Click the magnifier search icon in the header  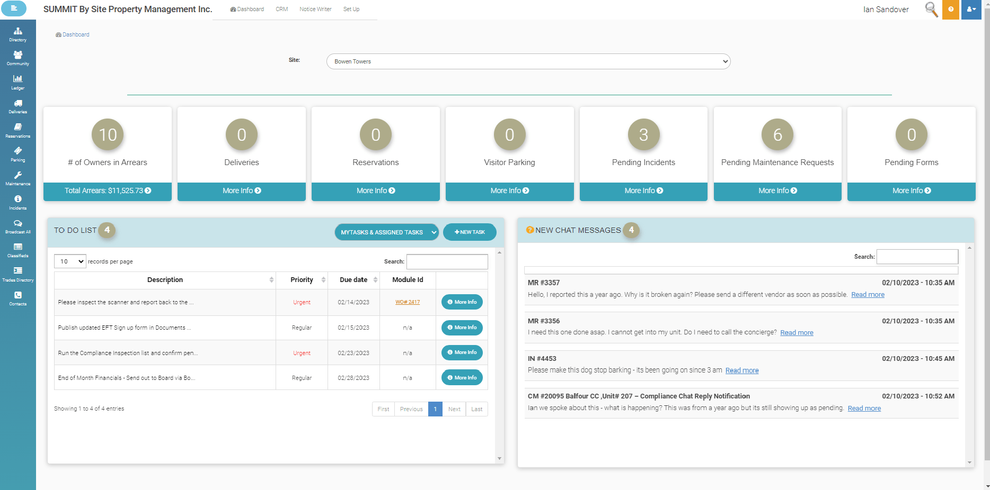931,10
